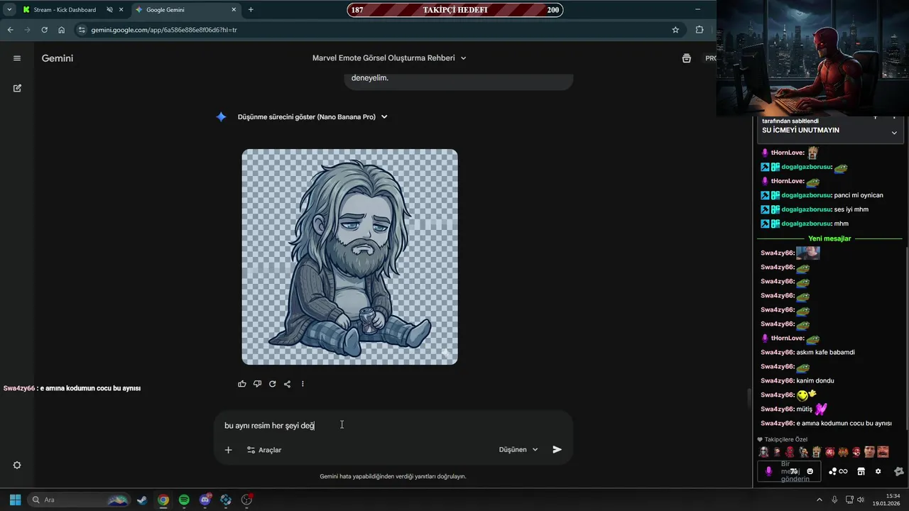
Task: Show hidden system tray icons chevron
Action: pyautogui.click(x=819, y=500)
